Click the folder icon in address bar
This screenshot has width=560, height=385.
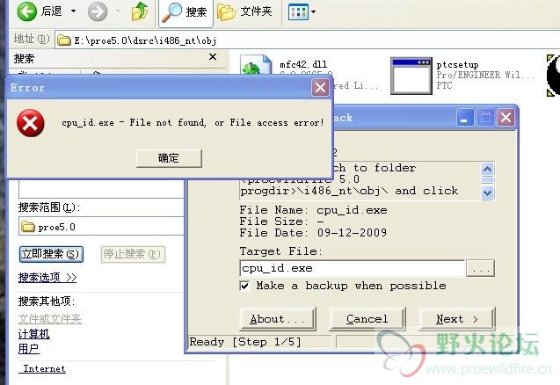tap(64, 40)
